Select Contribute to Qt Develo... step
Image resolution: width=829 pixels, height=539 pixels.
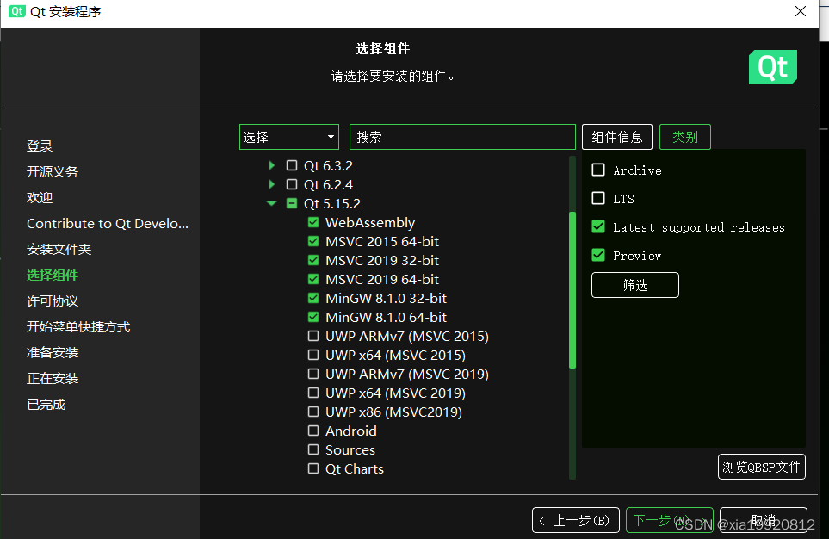pyautogui.click(x=108, y=224)
